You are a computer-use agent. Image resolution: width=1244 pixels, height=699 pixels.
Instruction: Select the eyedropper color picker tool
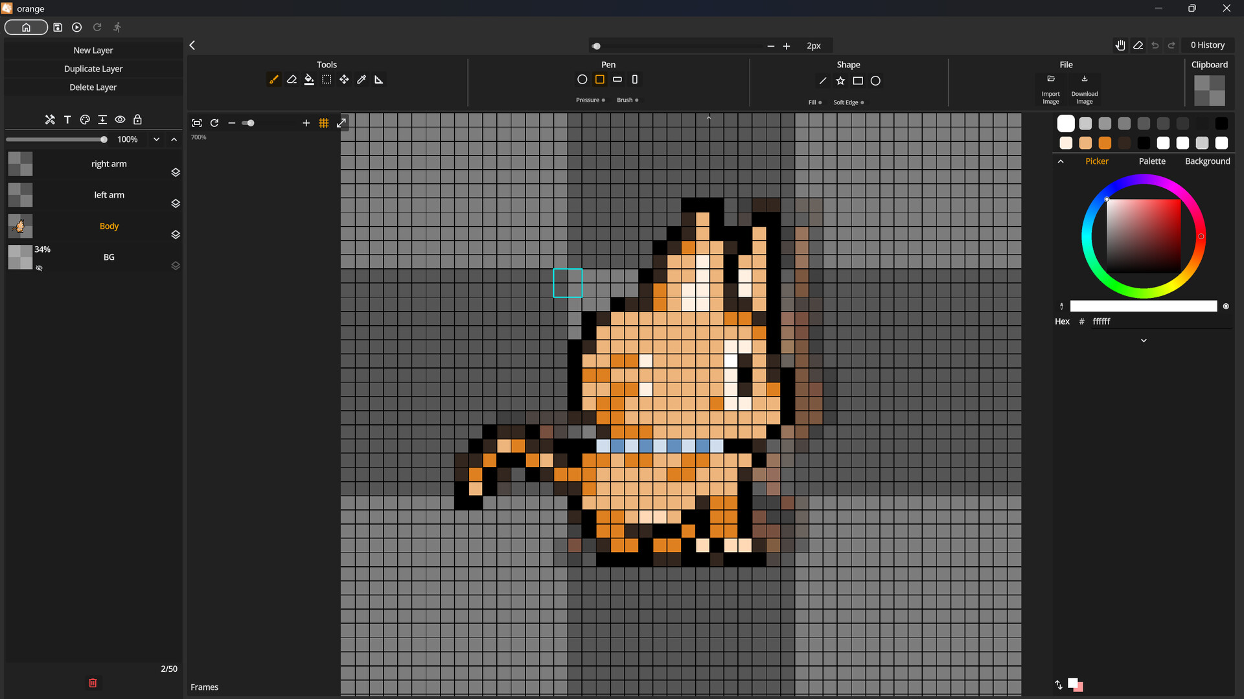(x=362, y=80)
